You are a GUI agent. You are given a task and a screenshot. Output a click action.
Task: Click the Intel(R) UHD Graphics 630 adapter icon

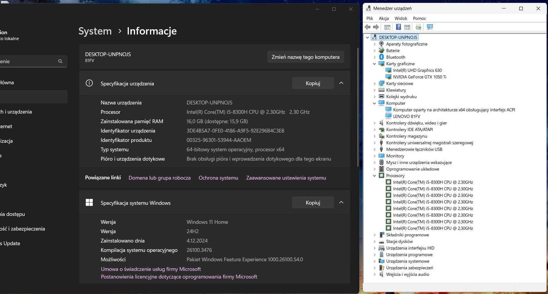388,70
